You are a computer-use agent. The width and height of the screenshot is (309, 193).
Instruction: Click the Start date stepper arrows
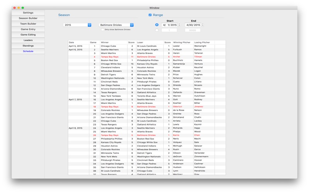pyautogui.click(x=179, y=25)
